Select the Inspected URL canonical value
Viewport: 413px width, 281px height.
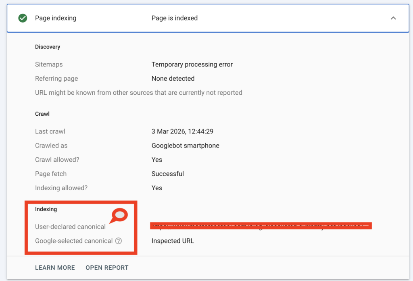click(172, 241)
